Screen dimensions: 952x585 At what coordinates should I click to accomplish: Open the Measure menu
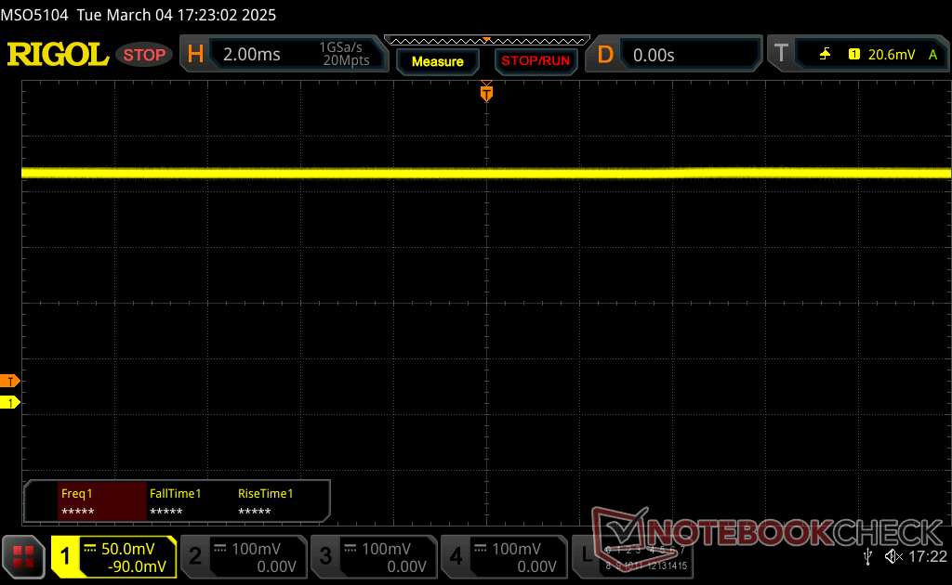[x=437, y=61]
